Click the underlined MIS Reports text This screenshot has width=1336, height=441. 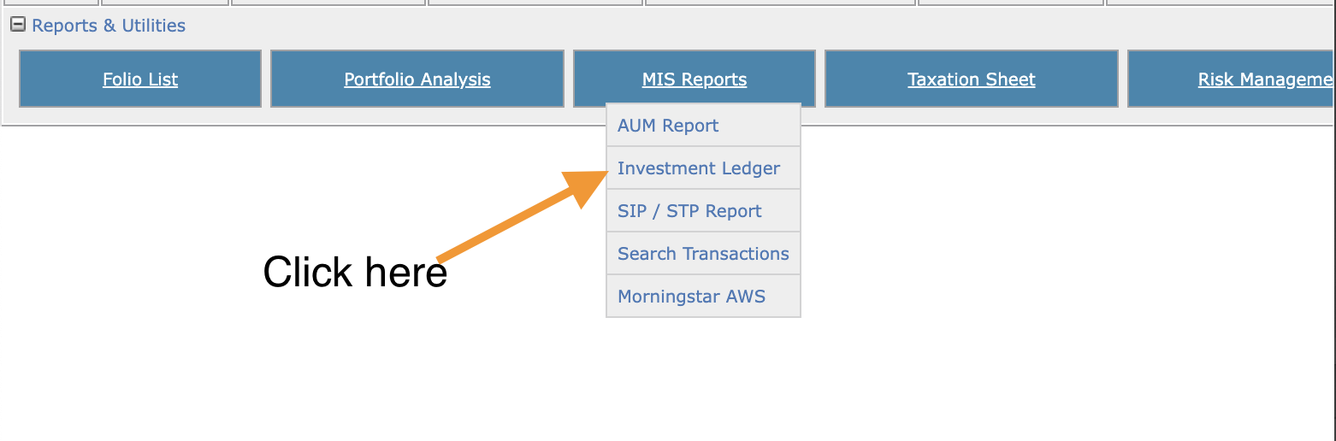click(x=695, y=79)
